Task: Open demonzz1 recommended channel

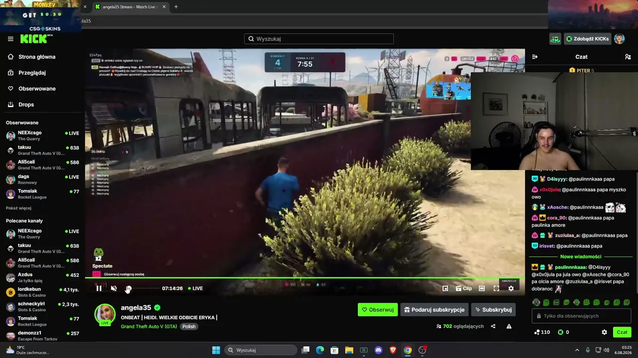Action: (x=42, y=336)
